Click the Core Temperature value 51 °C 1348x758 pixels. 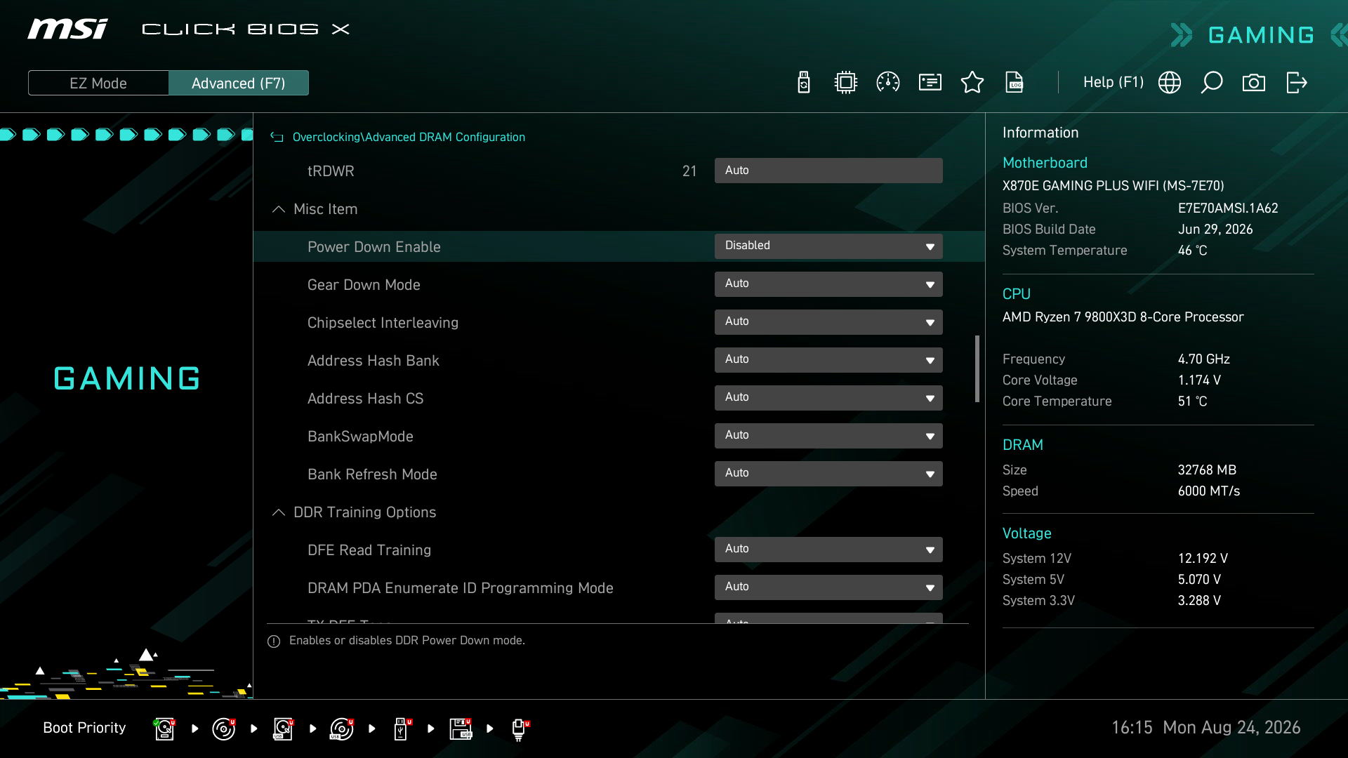coord(1193,401)
